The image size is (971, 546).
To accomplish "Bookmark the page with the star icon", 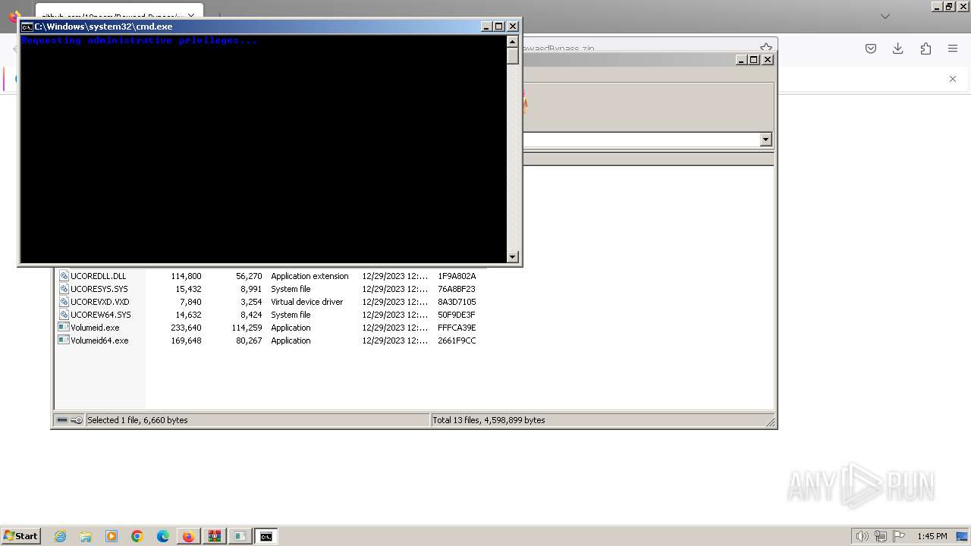I will click(x=766, y=48).
